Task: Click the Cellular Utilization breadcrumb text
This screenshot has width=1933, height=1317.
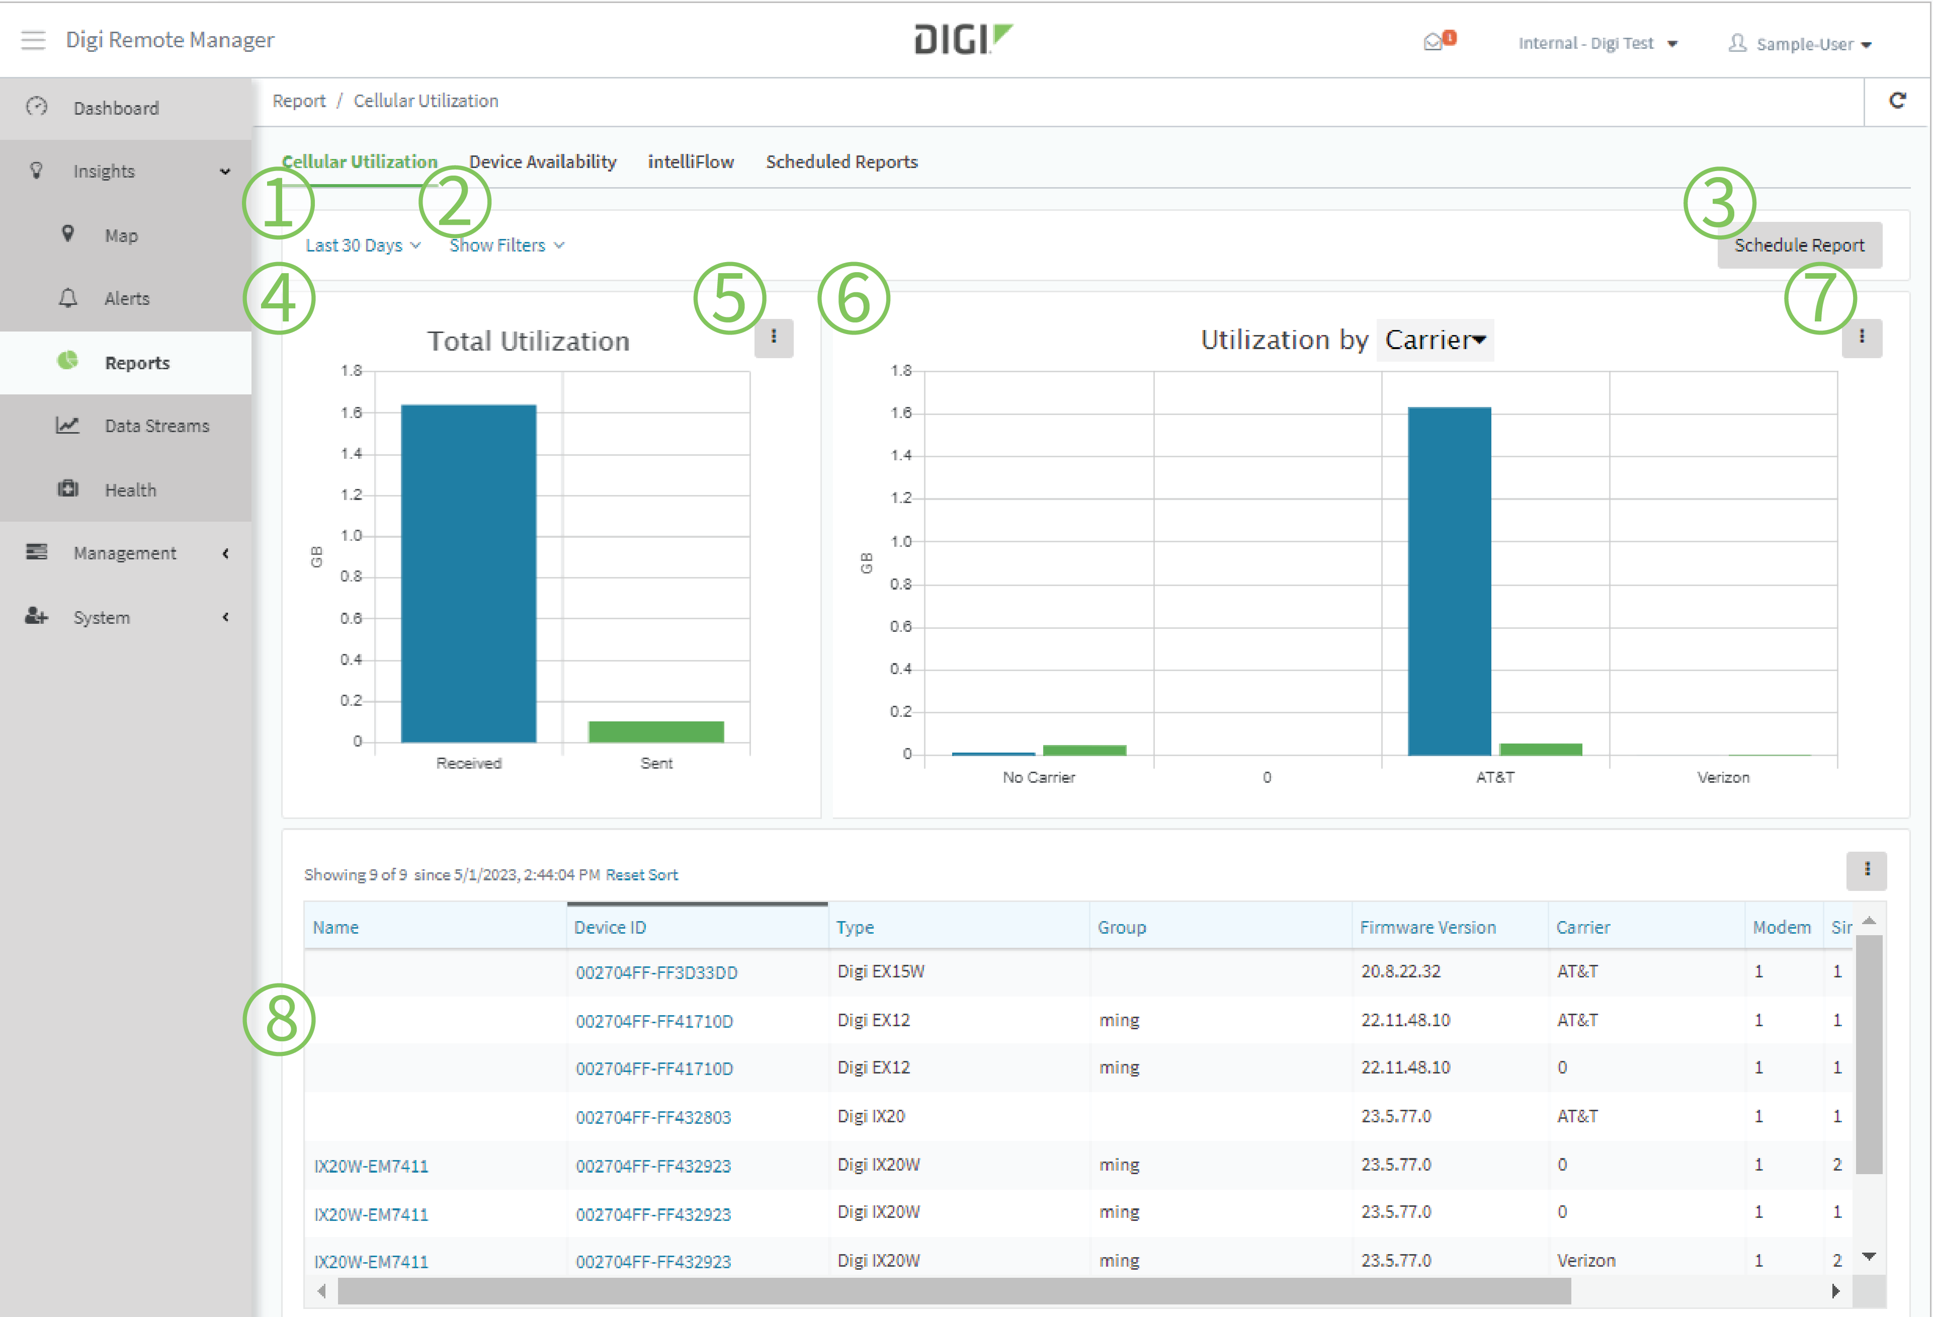Action: [426, 101]
